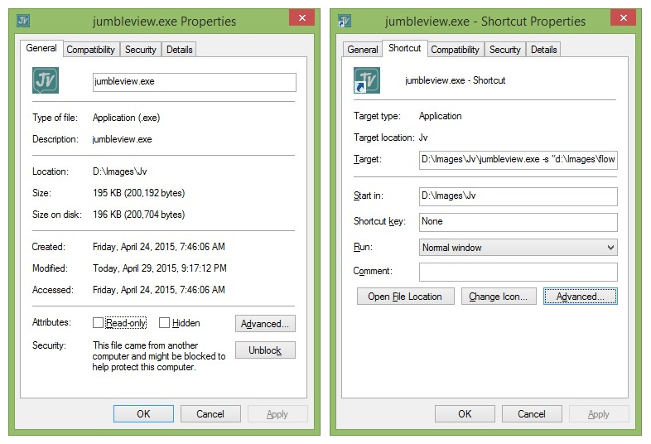Image resolution: width=651 pixels, height=444 pixels.
Task: Click the file name field containing jumbleview.exe
Action: pyautogui.click(x=195, y=82)
